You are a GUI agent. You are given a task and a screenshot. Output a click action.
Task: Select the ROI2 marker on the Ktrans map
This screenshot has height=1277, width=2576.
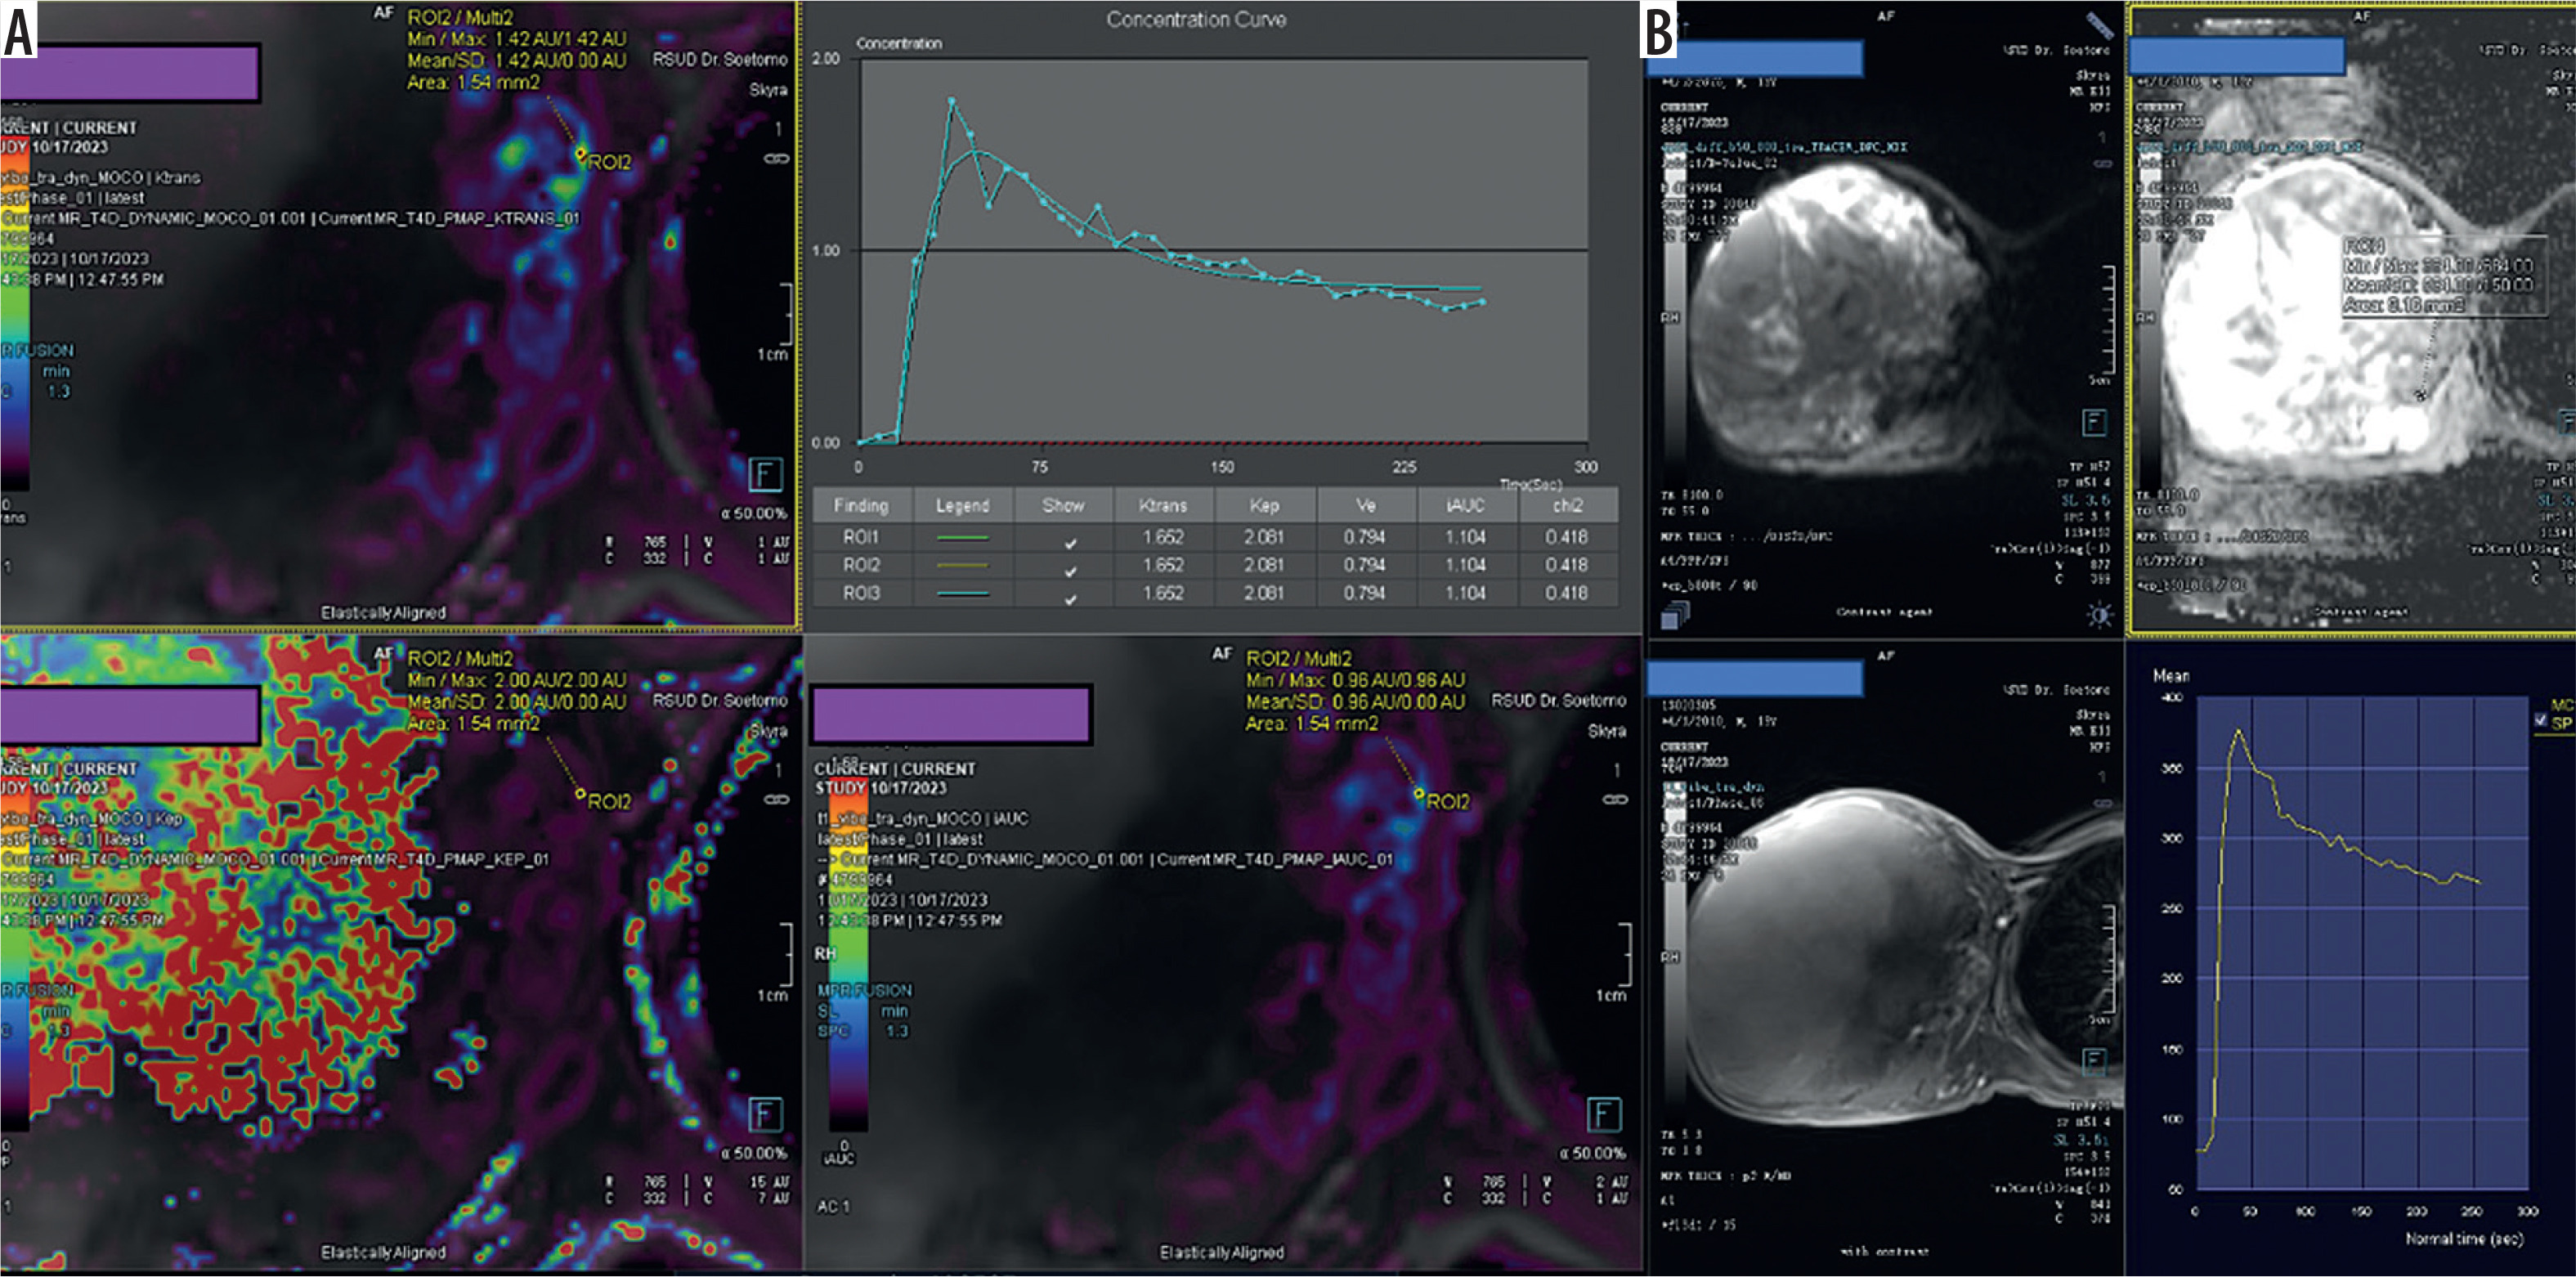pos(580,153)
